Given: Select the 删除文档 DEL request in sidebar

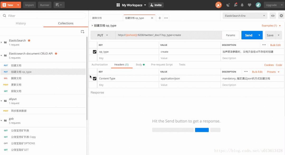Looking at the screenshot, I should tap(16, 78).
